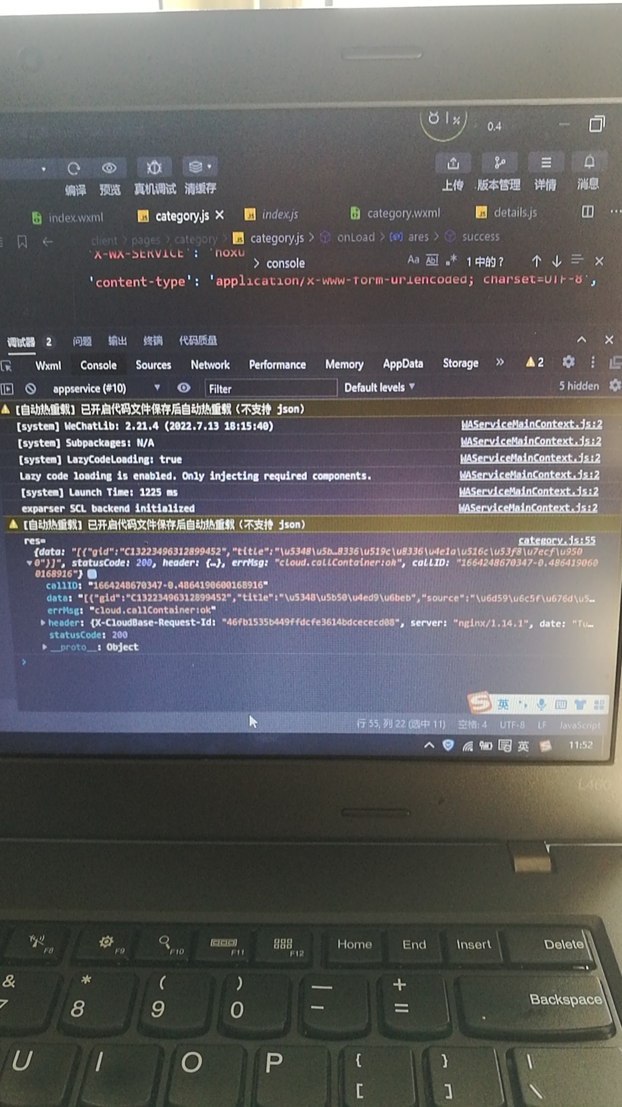622x1107 pixels.
Task: Click the warnings count badge 2
Action: pos(534,362)
